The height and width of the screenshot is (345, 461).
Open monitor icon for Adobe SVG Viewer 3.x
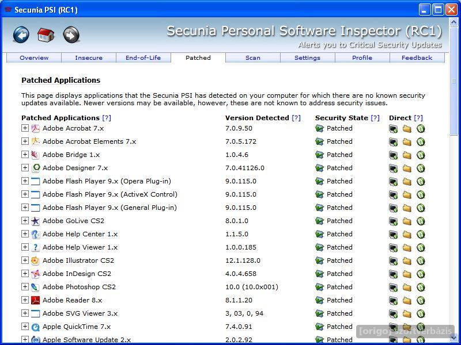(x=393, y=313)
